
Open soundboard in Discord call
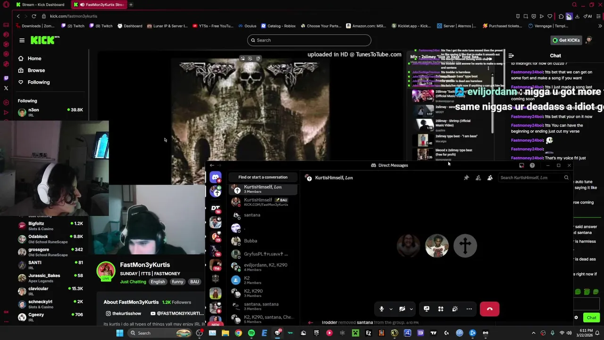pyautogui.click(x=455, y=309)
